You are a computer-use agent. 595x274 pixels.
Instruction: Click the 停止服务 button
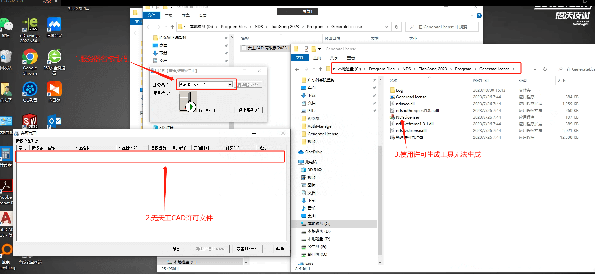[249, 110]
